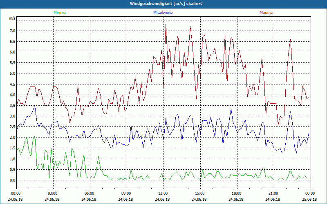The image size is (327, 204).
Task: Click the chart title Windgeschwindigkeit [m/s] skaliert
Action: click(x=163, y=4)
